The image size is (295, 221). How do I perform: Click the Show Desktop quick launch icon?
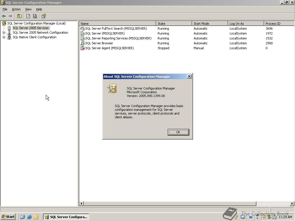(x=22, y=217)
